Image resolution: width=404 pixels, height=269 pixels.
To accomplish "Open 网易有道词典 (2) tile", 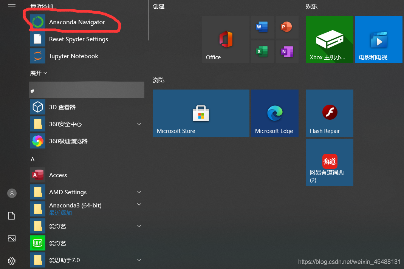I will pyautogui.click(x=330, y=162).
